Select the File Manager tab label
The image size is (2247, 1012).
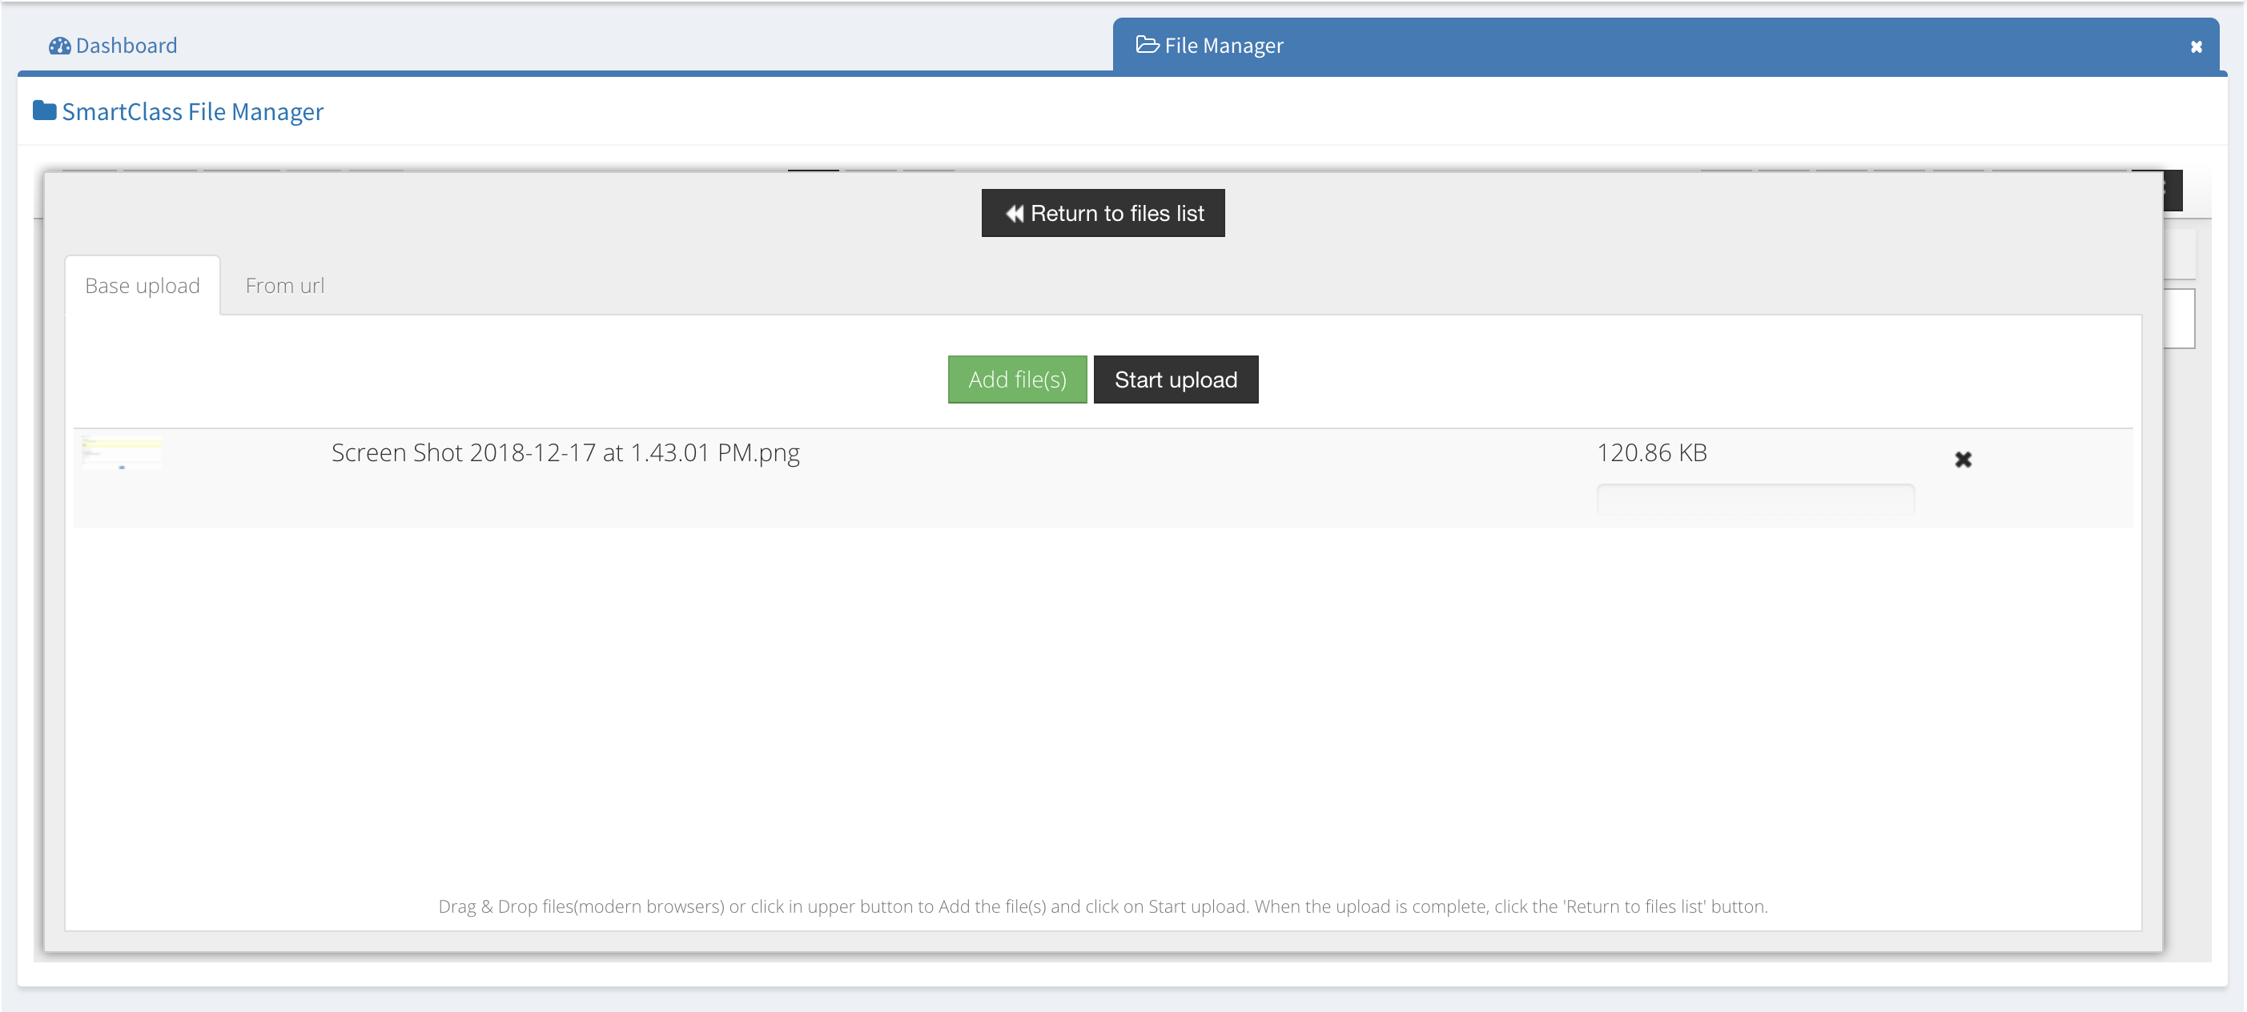point(1223,46)
